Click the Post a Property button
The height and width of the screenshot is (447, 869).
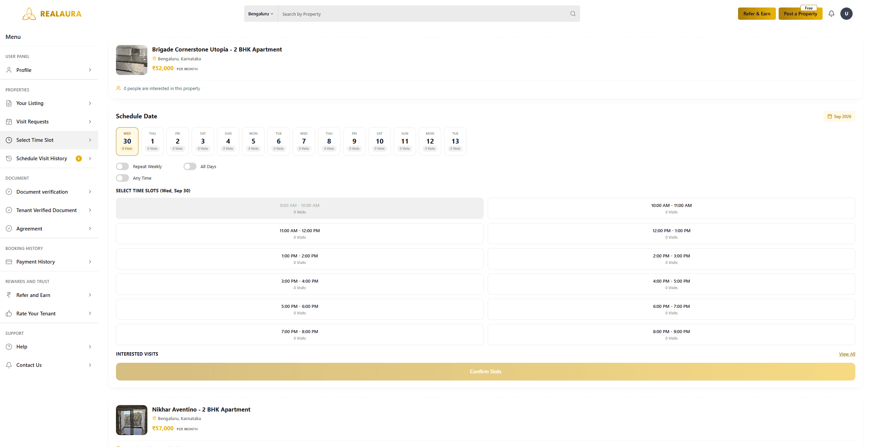point(800,14)
